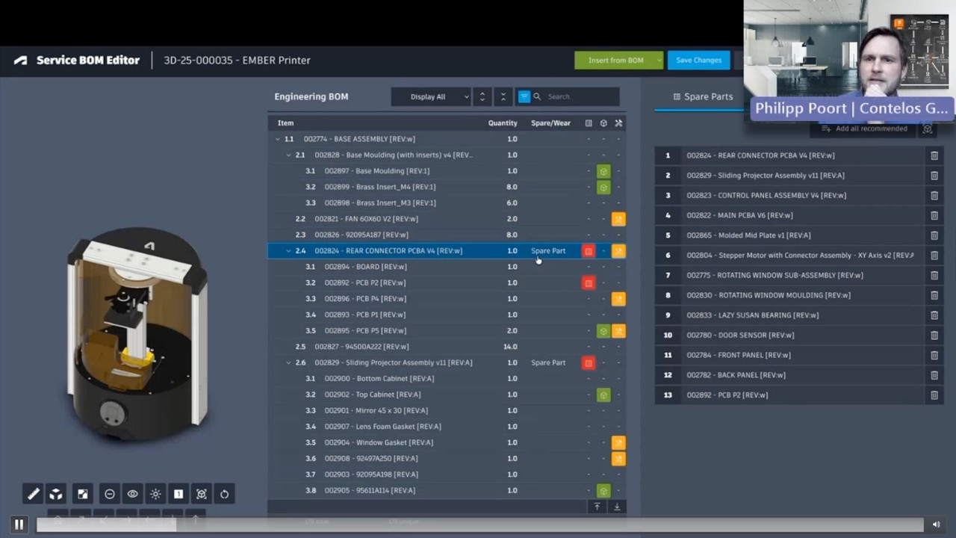Screen dimensions: 956x538
Task: Jump to top of BOM list arrow
Action: pyautogui.click(x=597, y=507)
